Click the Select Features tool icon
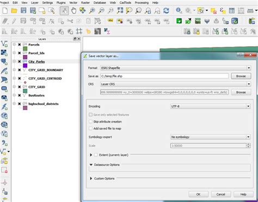This screenshot has height=202, width=258. click(201, 10)
